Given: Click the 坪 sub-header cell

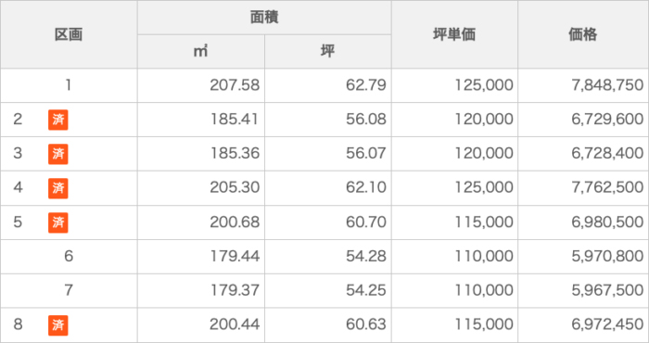Looking at the screenshot, I should click(328, 52).
